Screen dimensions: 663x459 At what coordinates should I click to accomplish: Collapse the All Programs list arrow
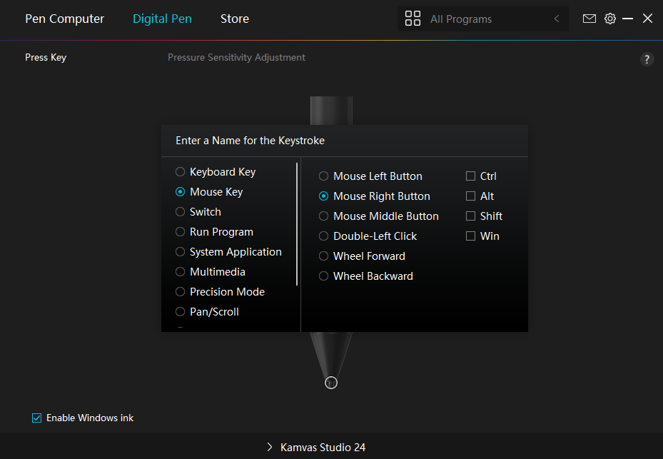coord(557,19)
